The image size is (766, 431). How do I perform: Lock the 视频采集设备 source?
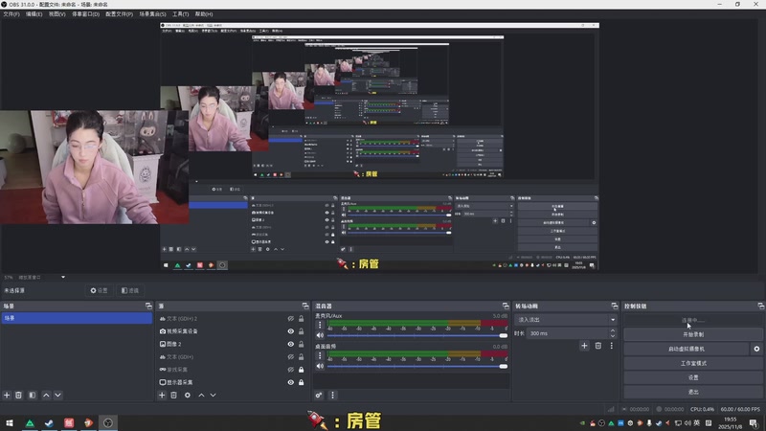tap(301, 331)
